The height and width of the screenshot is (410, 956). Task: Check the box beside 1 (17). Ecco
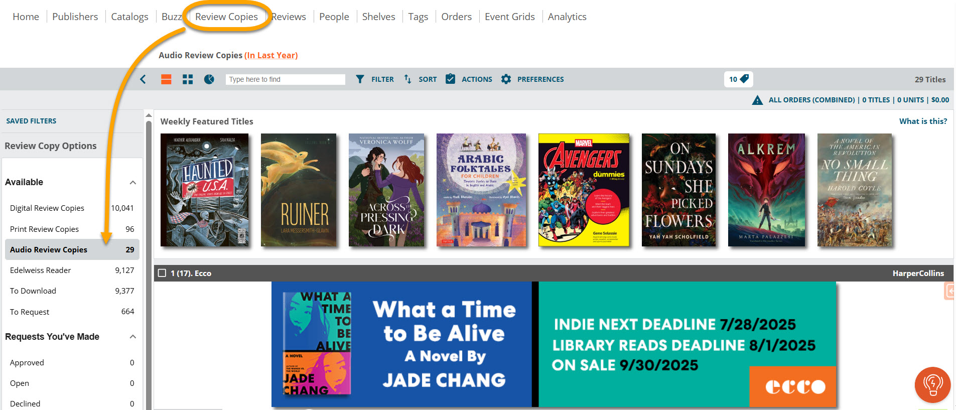162,273
